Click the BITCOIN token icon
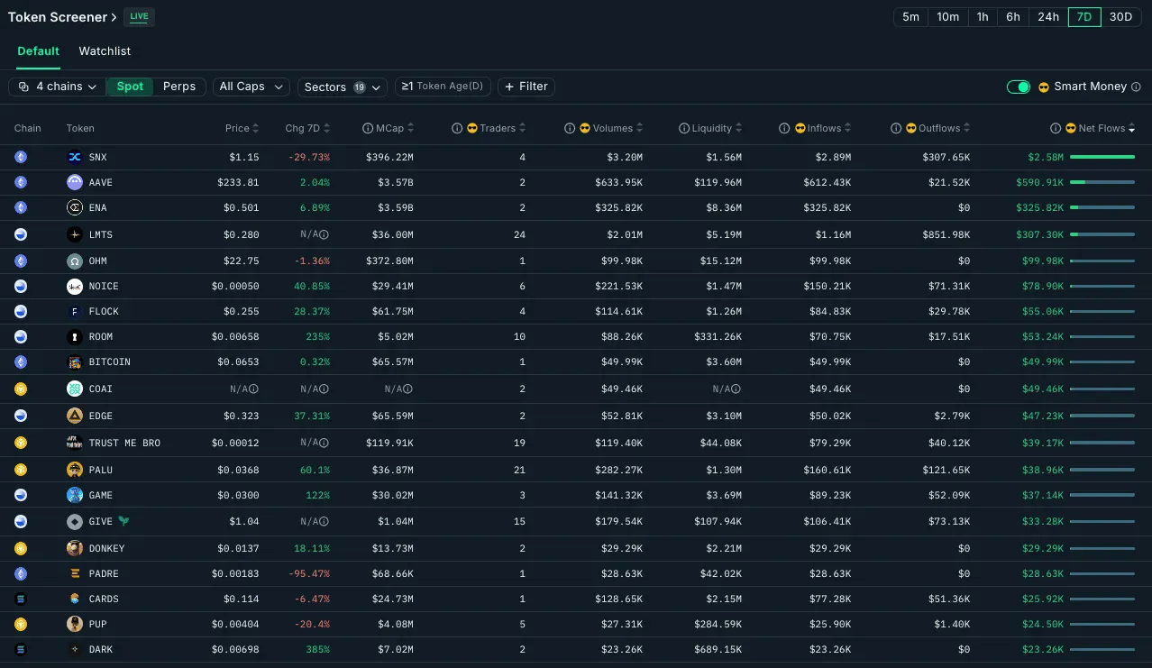This screenshot has width=1152, height=668. pos(75,362)
